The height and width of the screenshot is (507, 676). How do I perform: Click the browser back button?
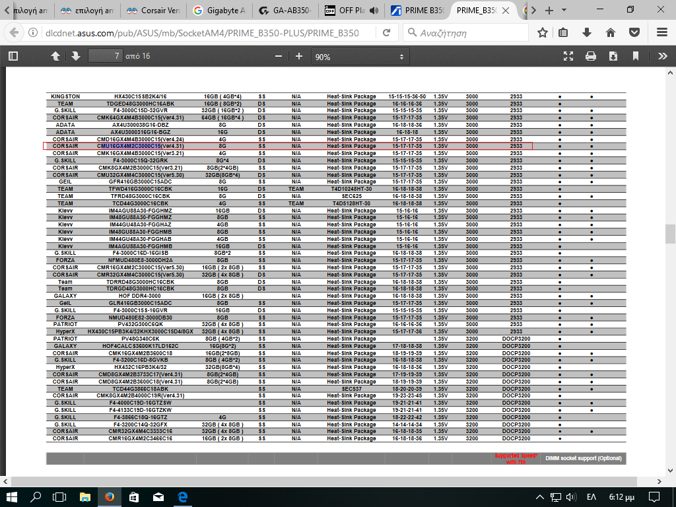14,33
